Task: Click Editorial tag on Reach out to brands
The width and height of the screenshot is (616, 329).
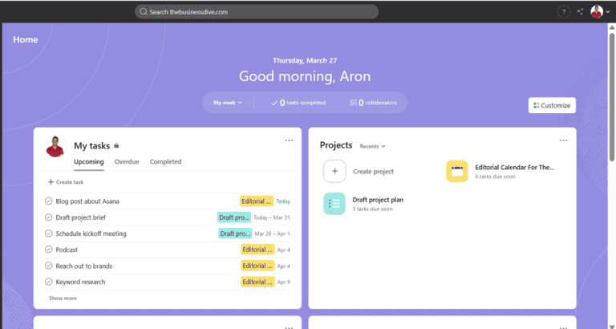Action: tap(257, 266)
